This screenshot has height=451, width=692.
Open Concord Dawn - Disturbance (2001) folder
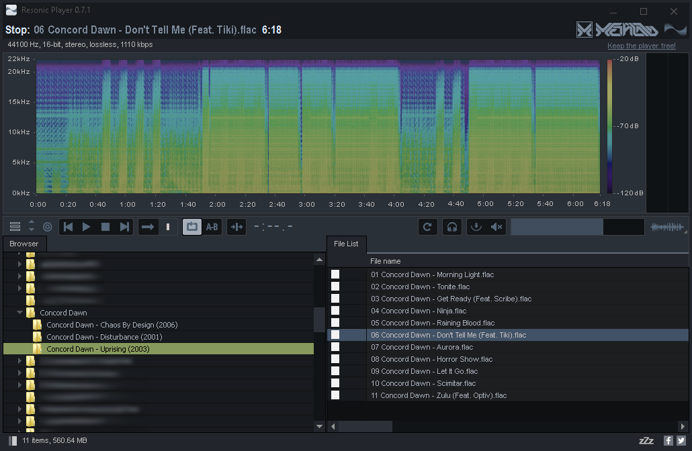(105, 337)
